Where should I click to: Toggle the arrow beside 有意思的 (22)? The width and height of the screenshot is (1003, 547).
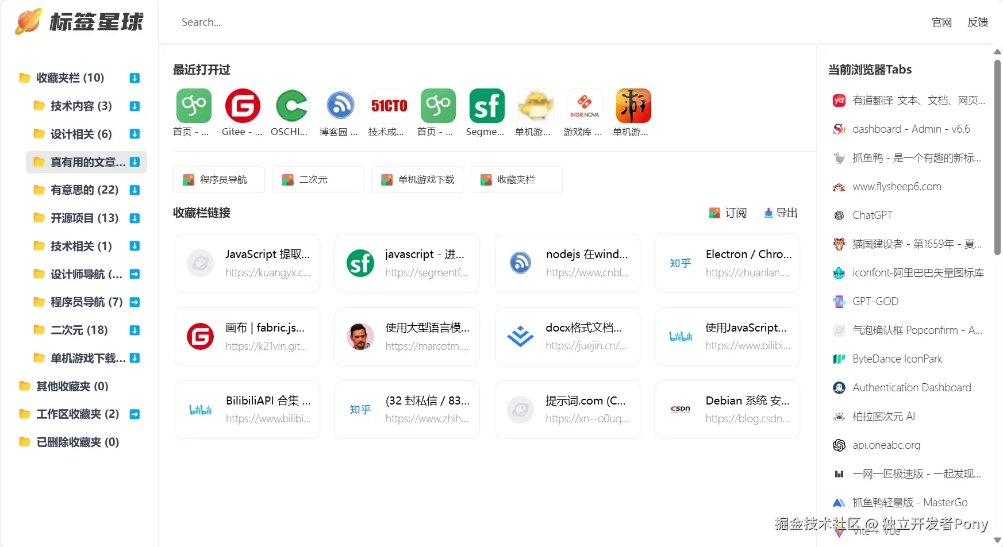tap(134, 190)
